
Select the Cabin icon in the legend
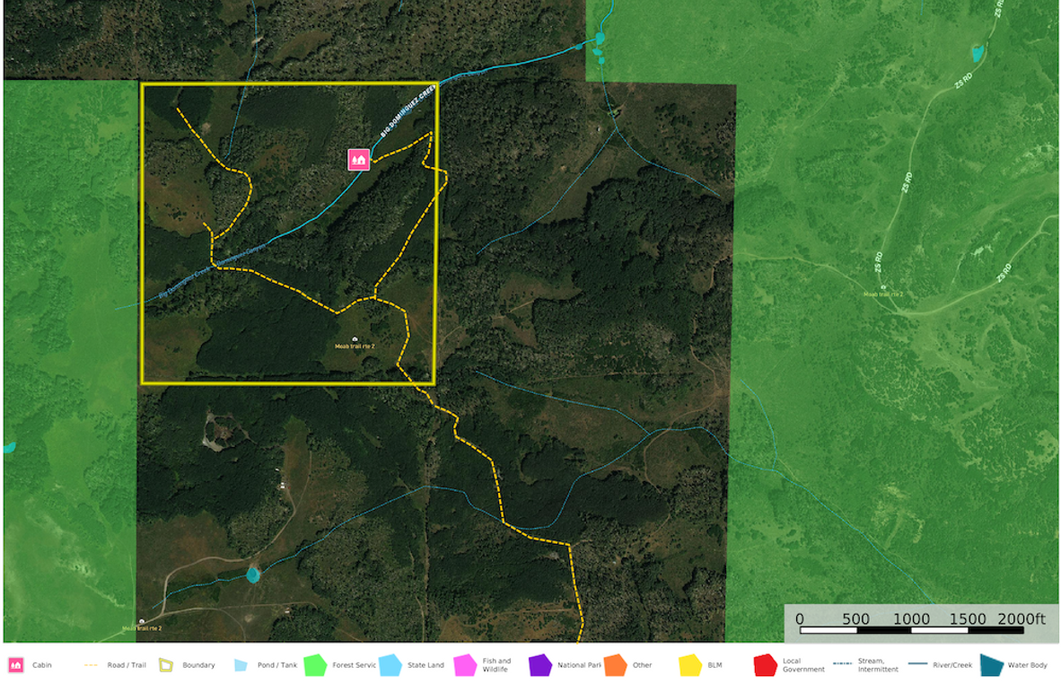tap(15, 665)
